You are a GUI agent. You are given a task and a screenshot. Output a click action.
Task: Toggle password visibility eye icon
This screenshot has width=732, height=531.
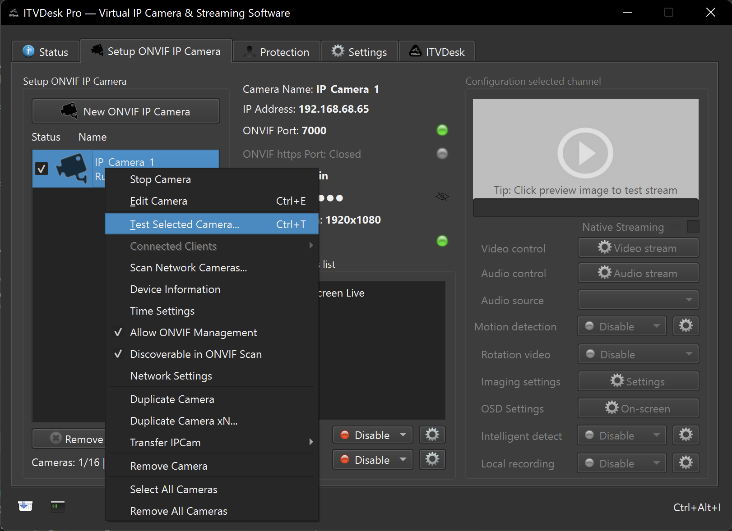(442, 197)
